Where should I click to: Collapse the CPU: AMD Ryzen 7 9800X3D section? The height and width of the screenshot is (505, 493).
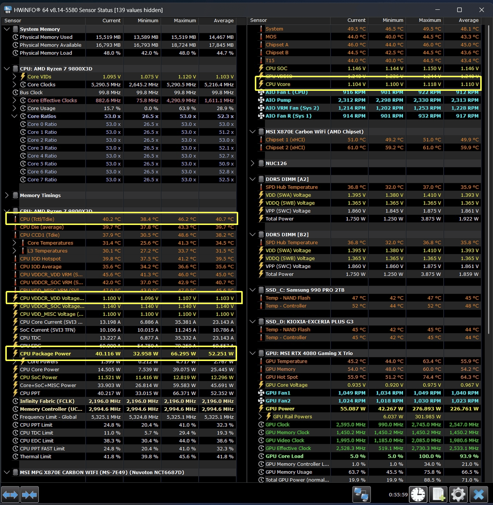tap(7, 69)
